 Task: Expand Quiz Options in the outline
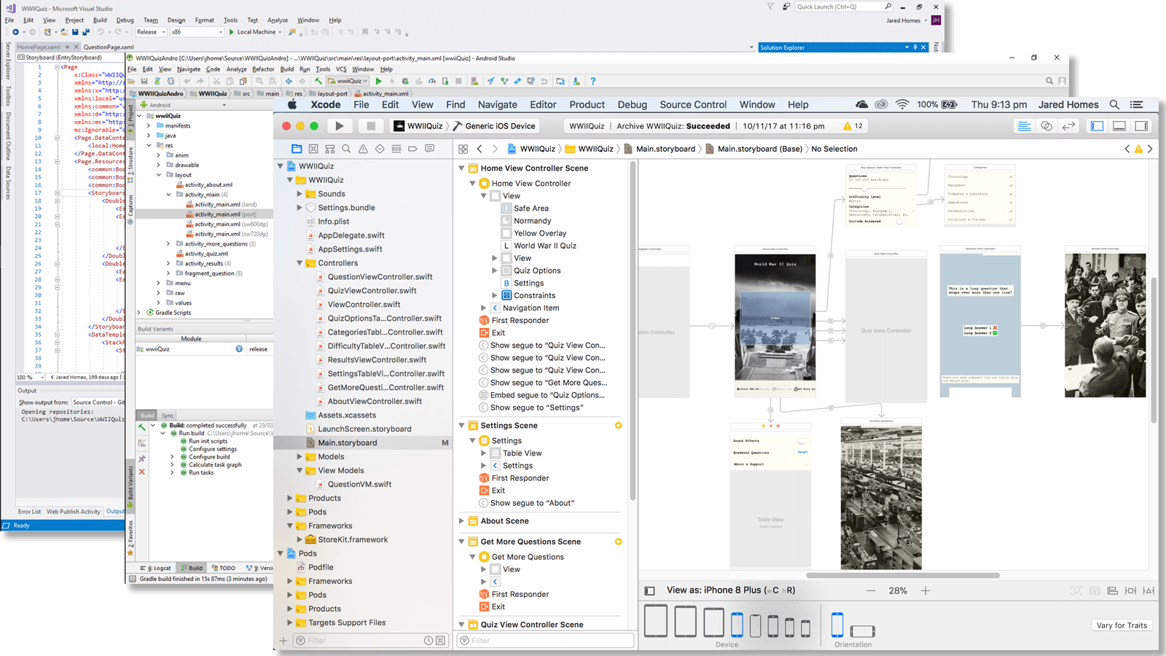tap(494, 270)
